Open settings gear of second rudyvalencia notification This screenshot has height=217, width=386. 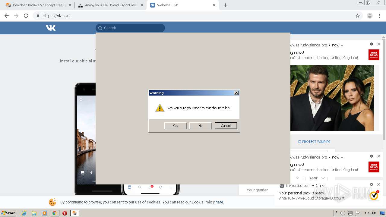point(372,156)
